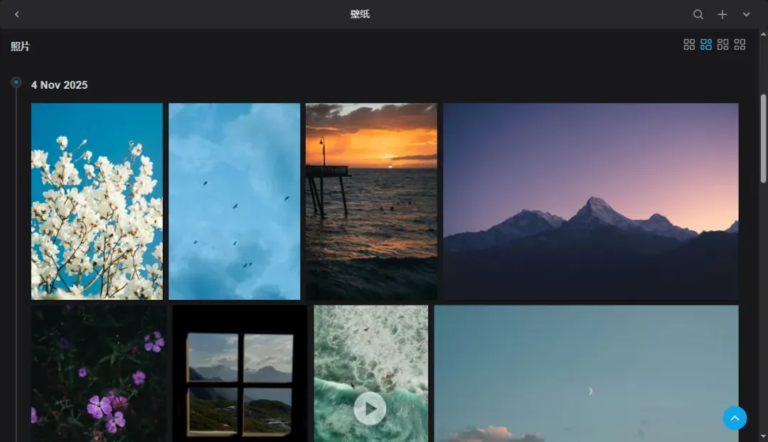Viewport: 768px width, 442px height.
Task: Open the purple mountain dusk photo
Action: coord(590,201)
